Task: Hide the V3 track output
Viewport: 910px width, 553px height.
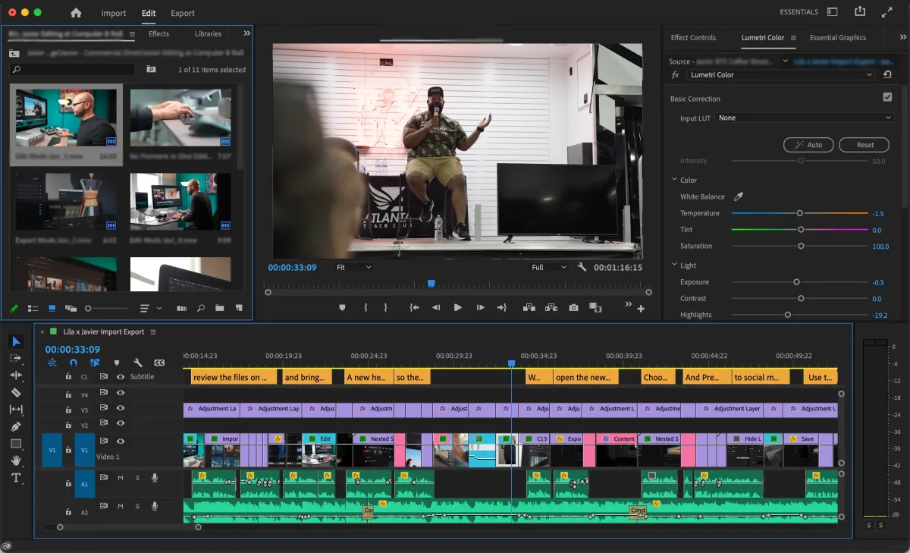Action: click(120, 408)
